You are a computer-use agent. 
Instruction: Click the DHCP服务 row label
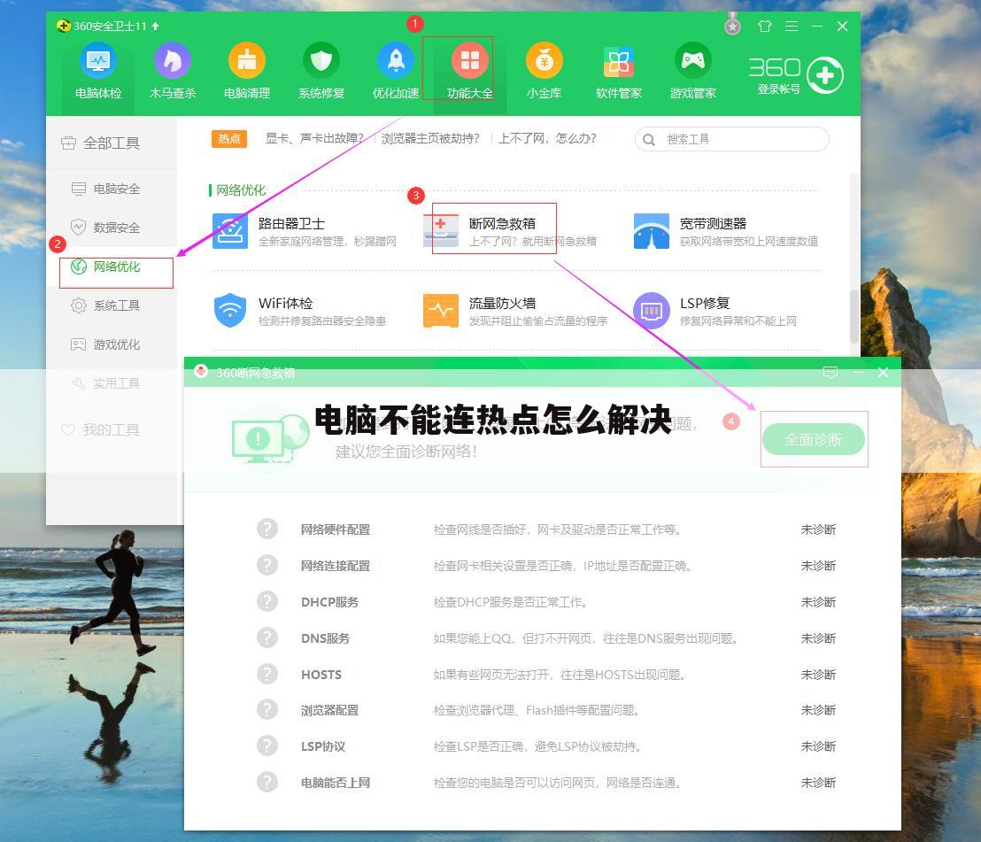click(329, 602)
